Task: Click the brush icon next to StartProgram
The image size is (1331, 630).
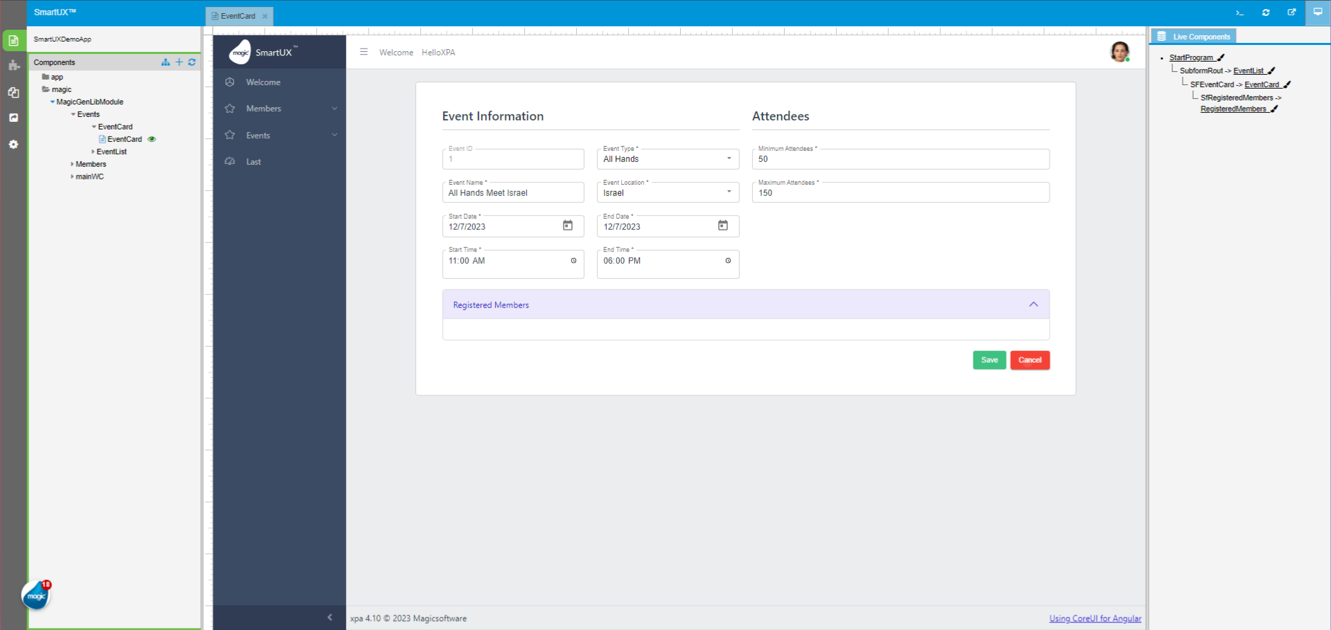Action: [1221, 58]
